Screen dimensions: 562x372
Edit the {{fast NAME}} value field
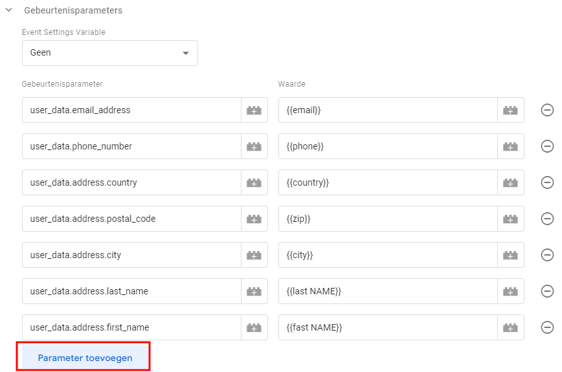pos(388,328)
